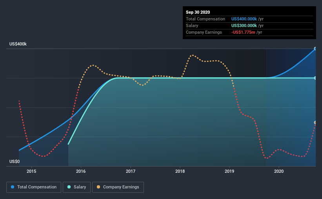Select the Salary endpoint marker on right edge

point(315,78)
